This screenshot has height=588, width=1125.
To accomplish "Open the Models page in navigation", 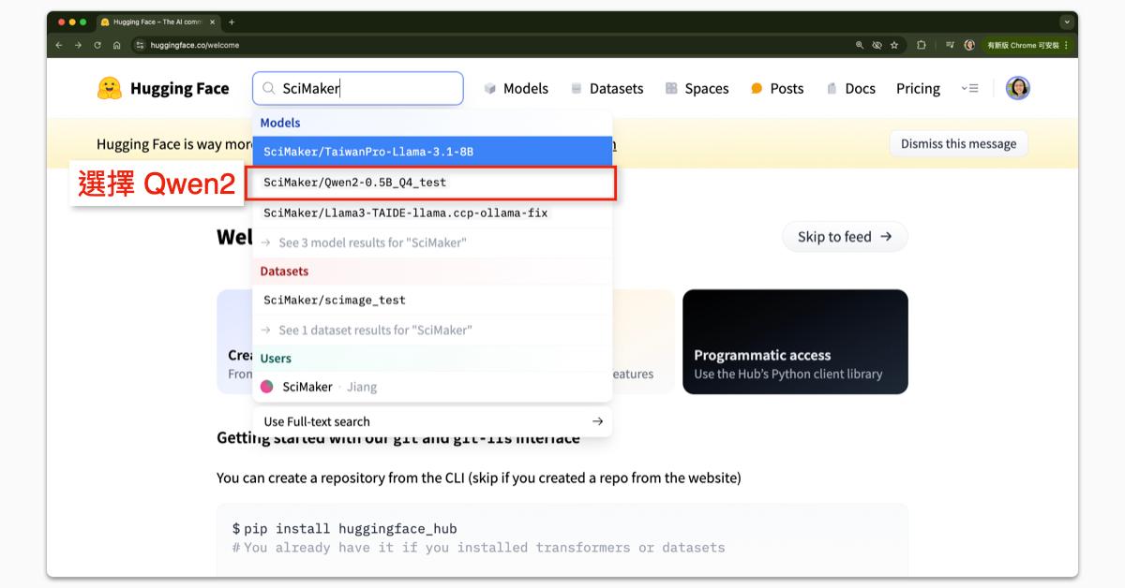I will point(516,88).
